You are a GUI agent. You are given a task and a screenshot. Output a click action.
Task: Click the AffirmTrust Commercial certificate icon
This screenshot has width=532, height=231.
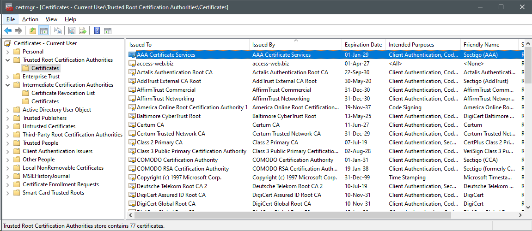tap(132, 89)
